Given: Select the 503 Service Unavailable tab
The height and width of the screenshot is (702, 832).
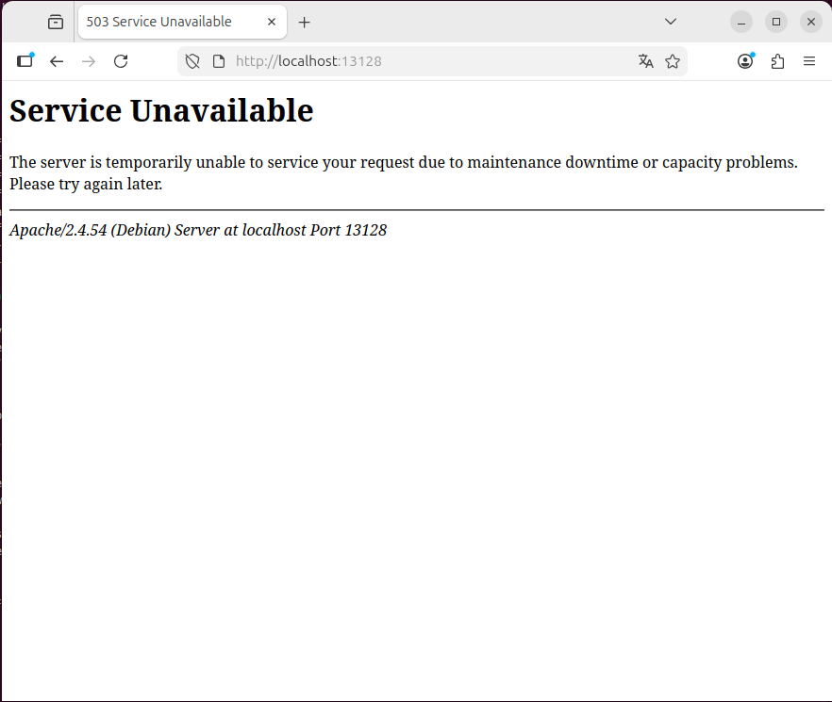Looking at the screenshot, I should pos(183,22).
